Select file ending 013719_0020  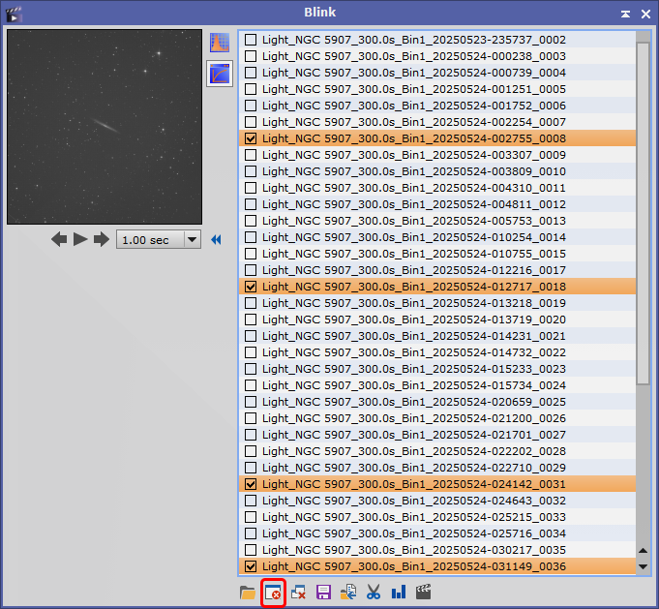coord(437,320)
